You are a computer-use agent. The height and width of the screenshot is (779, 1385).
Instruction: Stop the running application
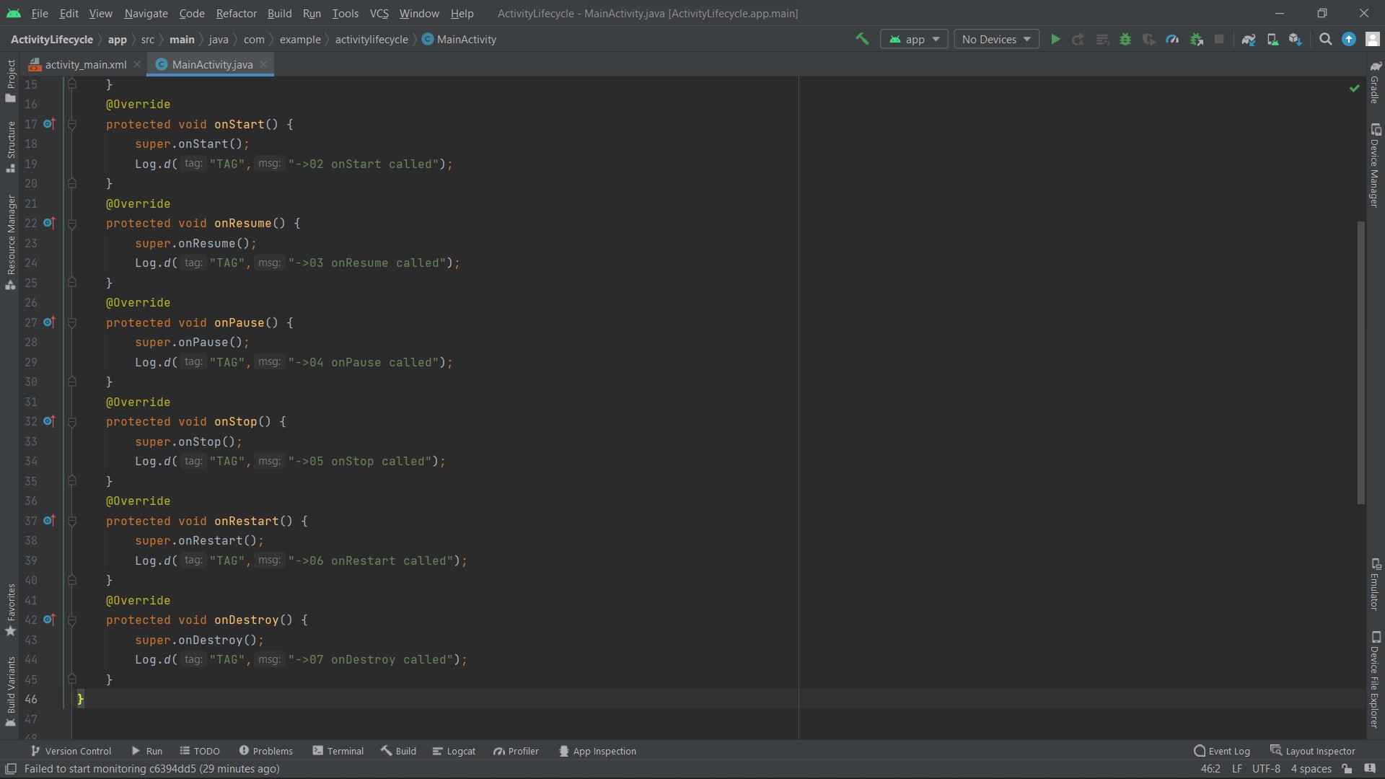tap(1219, 39)
